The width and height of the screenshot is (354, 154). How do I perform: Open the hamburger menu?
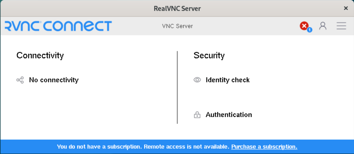coord(341,26)
